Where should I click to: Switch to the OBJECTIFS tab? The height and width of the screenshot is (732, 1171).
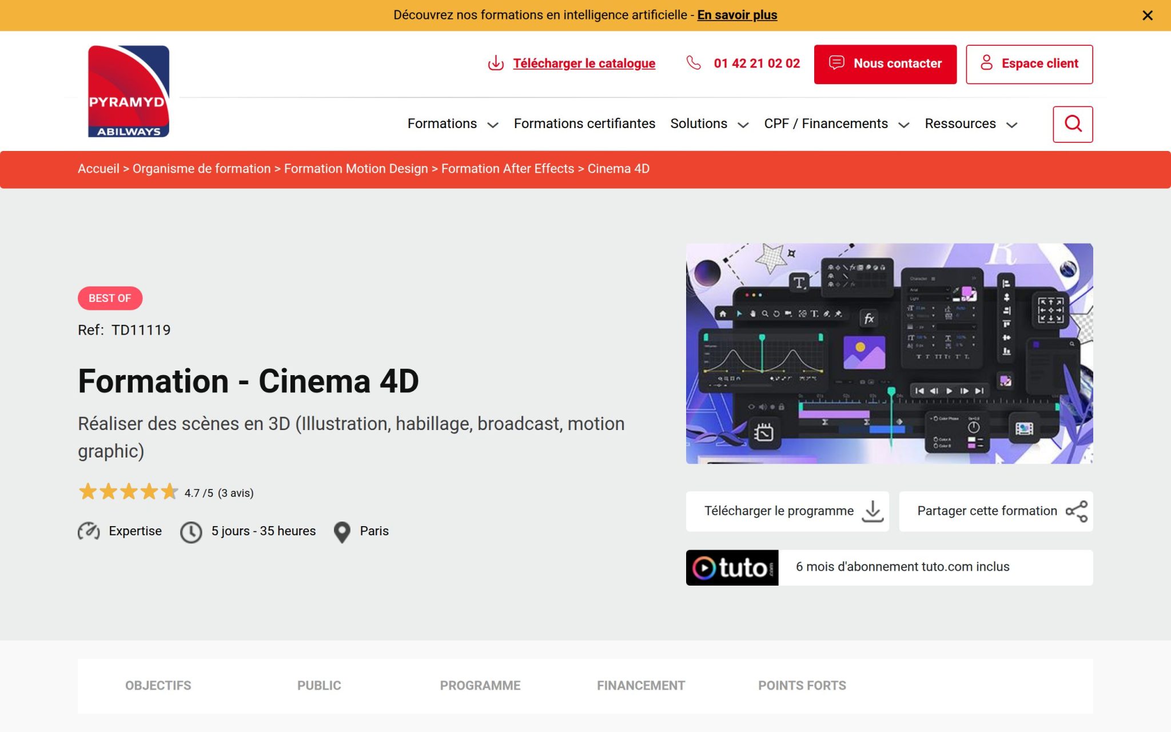pyautogui.click(x=158, y=686)
